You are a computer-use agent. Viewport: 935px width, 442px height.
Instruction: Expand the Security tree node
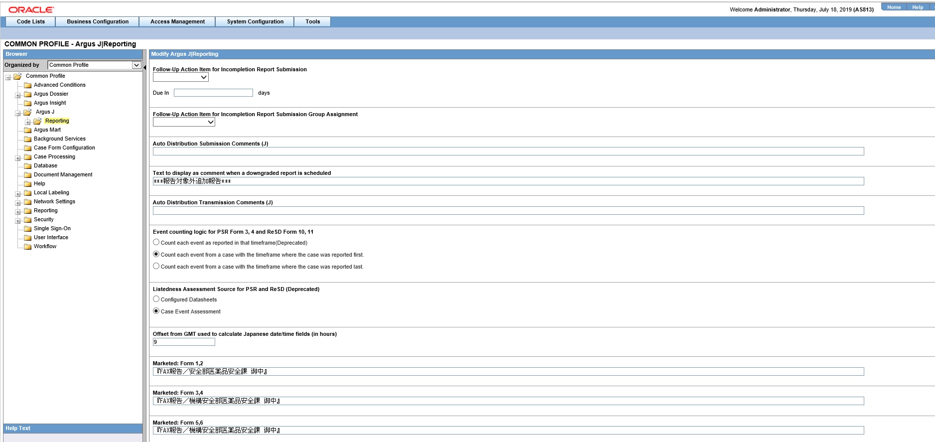coord(18,221)
